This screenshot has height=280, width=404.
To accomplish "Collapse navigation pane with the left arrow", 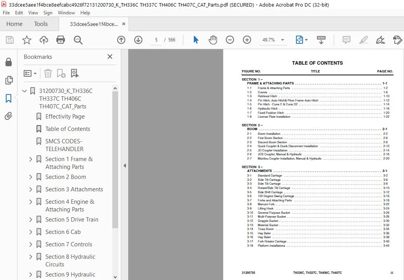I will pos(125,166).
